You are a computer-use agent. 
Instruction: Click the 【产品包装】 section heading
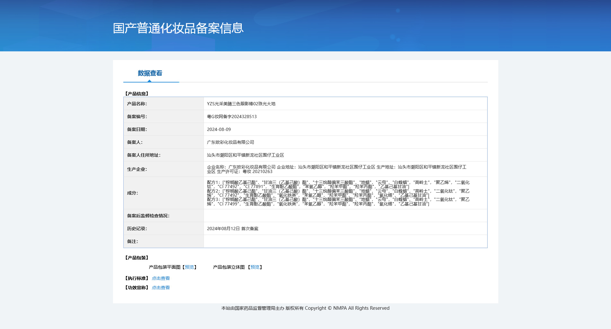(x=136, y=258)
